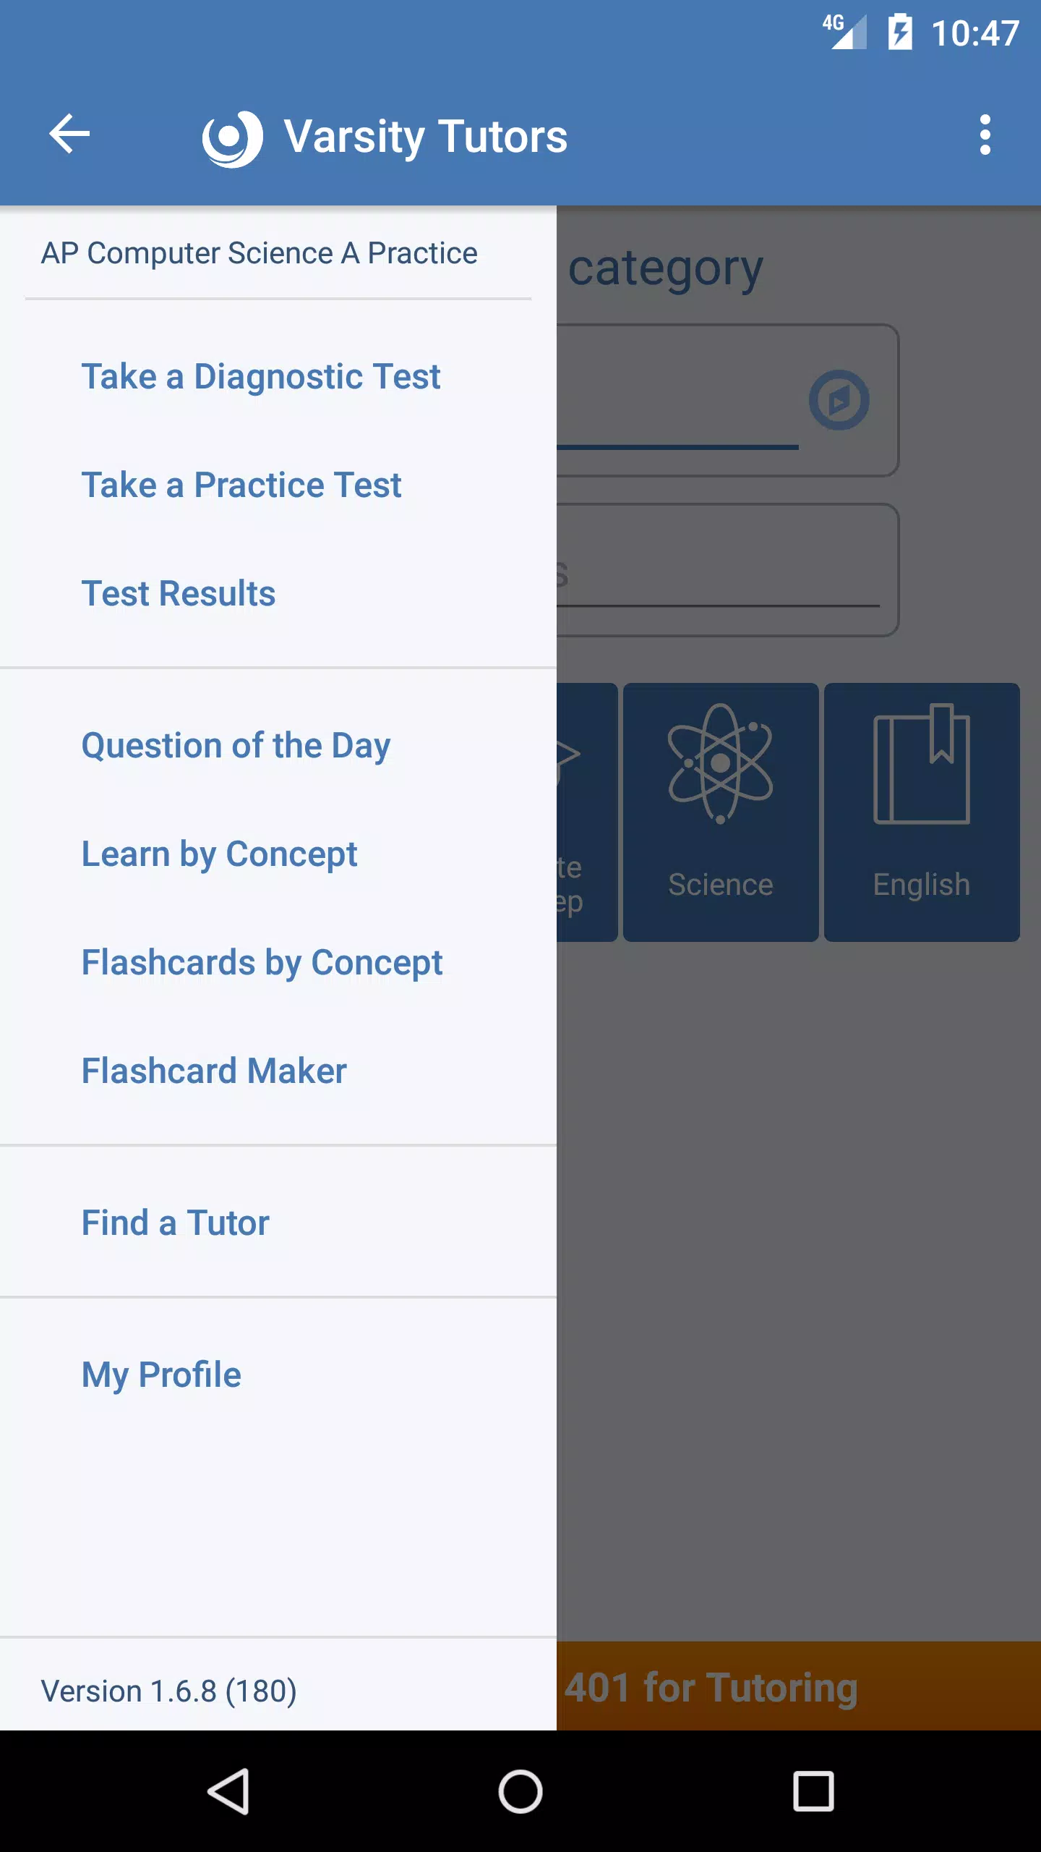Select the English book icon tile
This screenshot has width=1041, height=1852.
point(922,812)
